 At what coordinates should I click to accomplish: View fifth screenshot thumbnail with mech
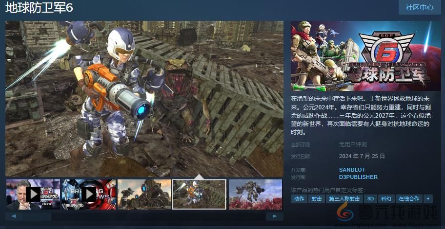[255, 194]
